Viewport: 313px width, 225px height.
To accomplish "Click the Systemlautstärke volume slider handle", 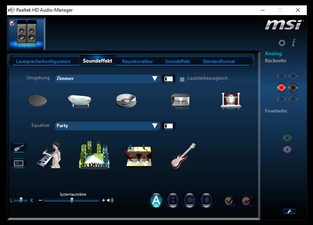I will pos(72,200).
